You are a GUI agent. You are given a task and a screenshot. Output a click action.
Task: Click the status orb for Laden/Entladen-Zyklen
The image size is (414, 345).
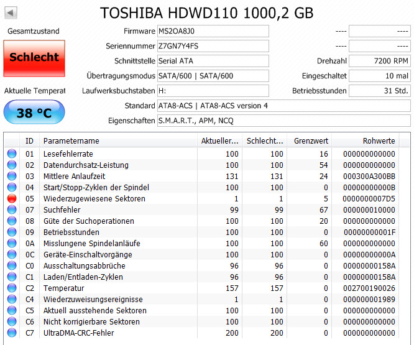coord(12,277)
